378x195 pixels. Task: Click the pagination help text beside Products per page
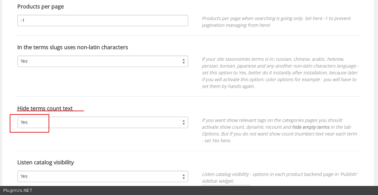click(276, 22)
